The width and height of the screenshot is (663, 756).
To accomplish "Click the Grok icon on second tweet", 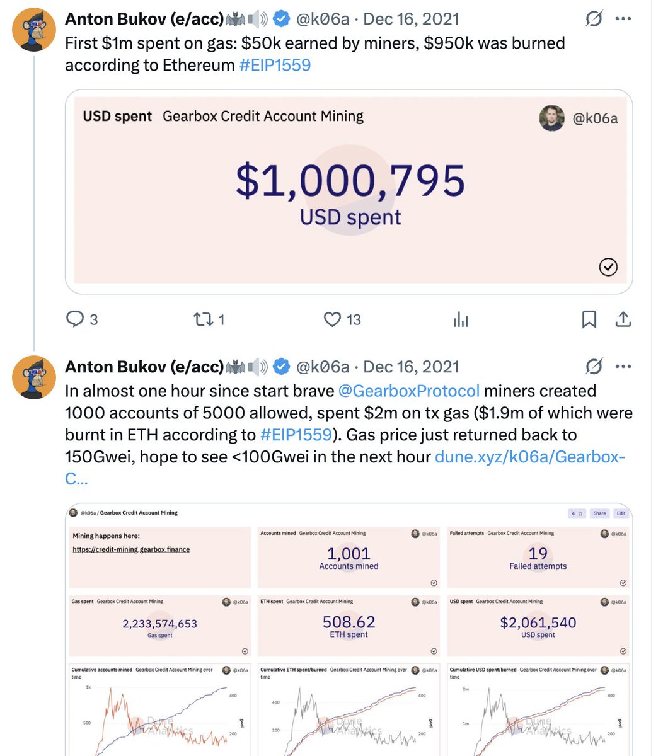I will [594, 367].
